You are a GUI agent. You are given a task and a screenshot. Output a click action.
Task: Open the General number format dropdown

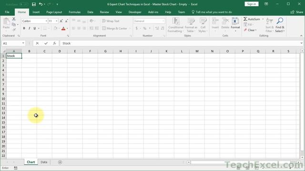coord(163,21)
